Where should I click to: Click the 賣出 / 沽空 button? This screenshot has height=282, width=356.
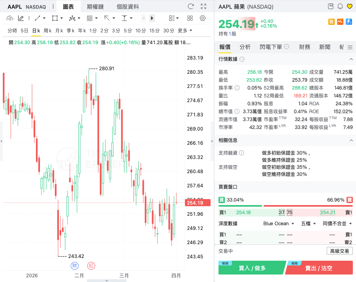[x=319, y=268]
